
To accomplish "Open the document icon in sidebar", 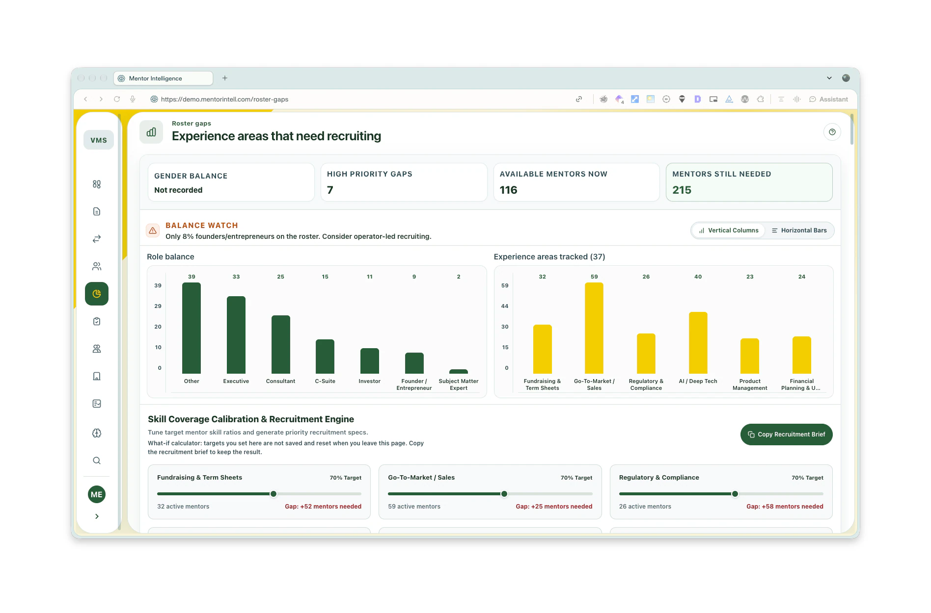I will [x=97, y=211].
